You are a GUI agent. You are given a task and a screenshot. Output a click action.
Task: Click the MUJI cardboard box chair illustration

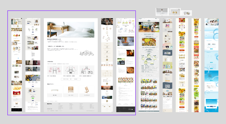click(x=71, y=70)
